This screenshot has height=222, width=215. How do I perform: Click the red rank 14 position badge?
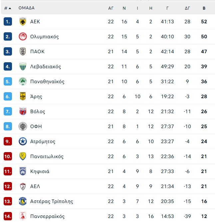[x=8, y=216]
